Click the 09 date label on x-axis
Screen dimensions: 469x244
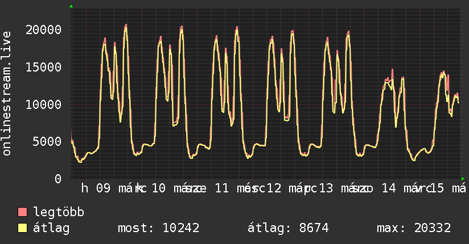click(103, 188)
